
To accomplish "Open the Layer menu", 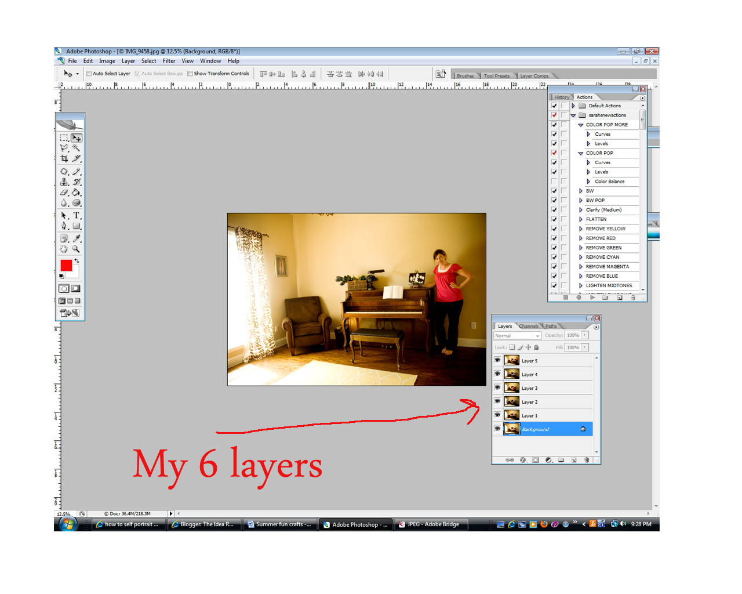I will click(128, 61).
